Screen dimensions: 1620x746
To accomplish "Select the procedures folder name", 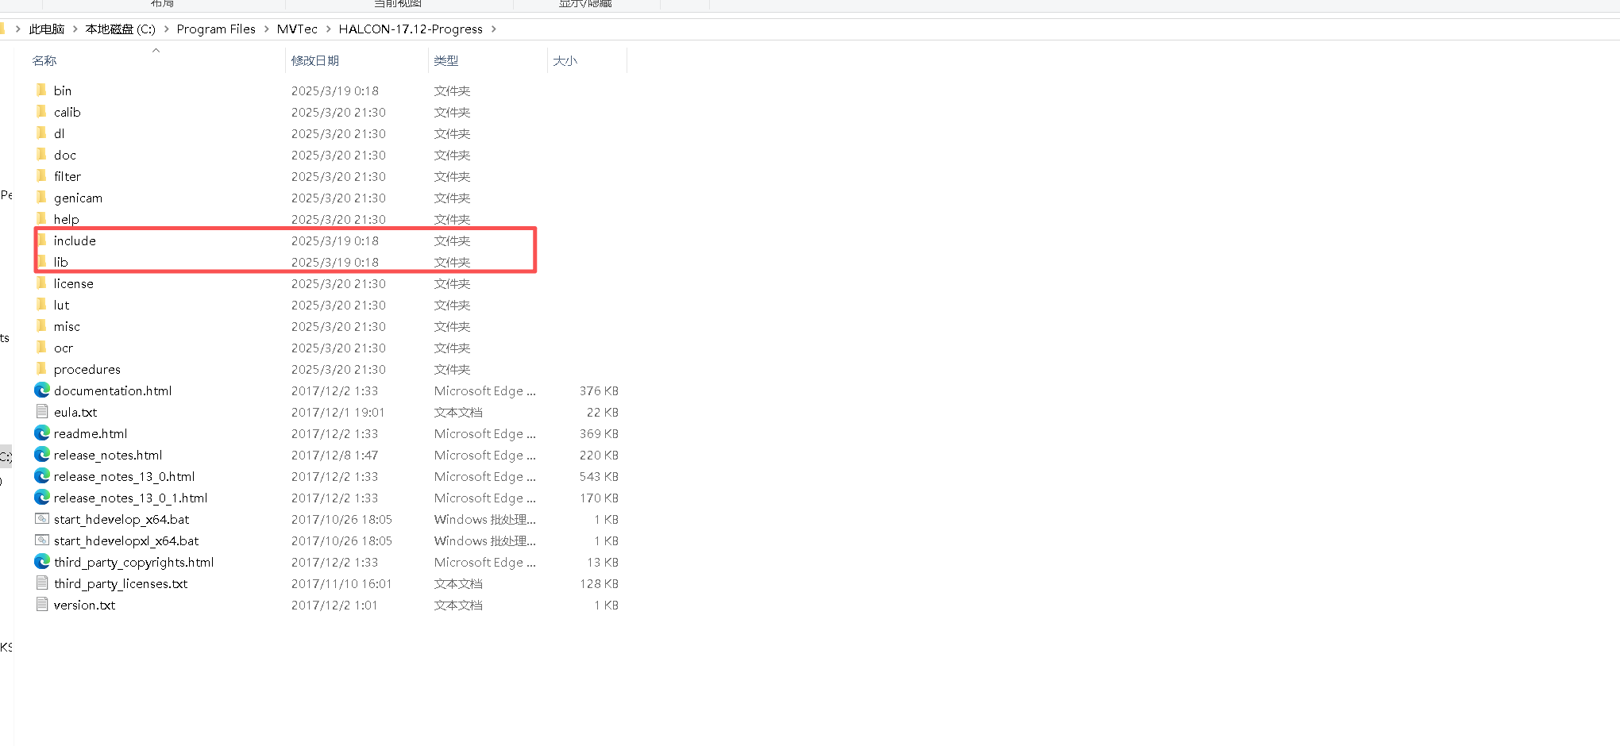I will point(87,369).
